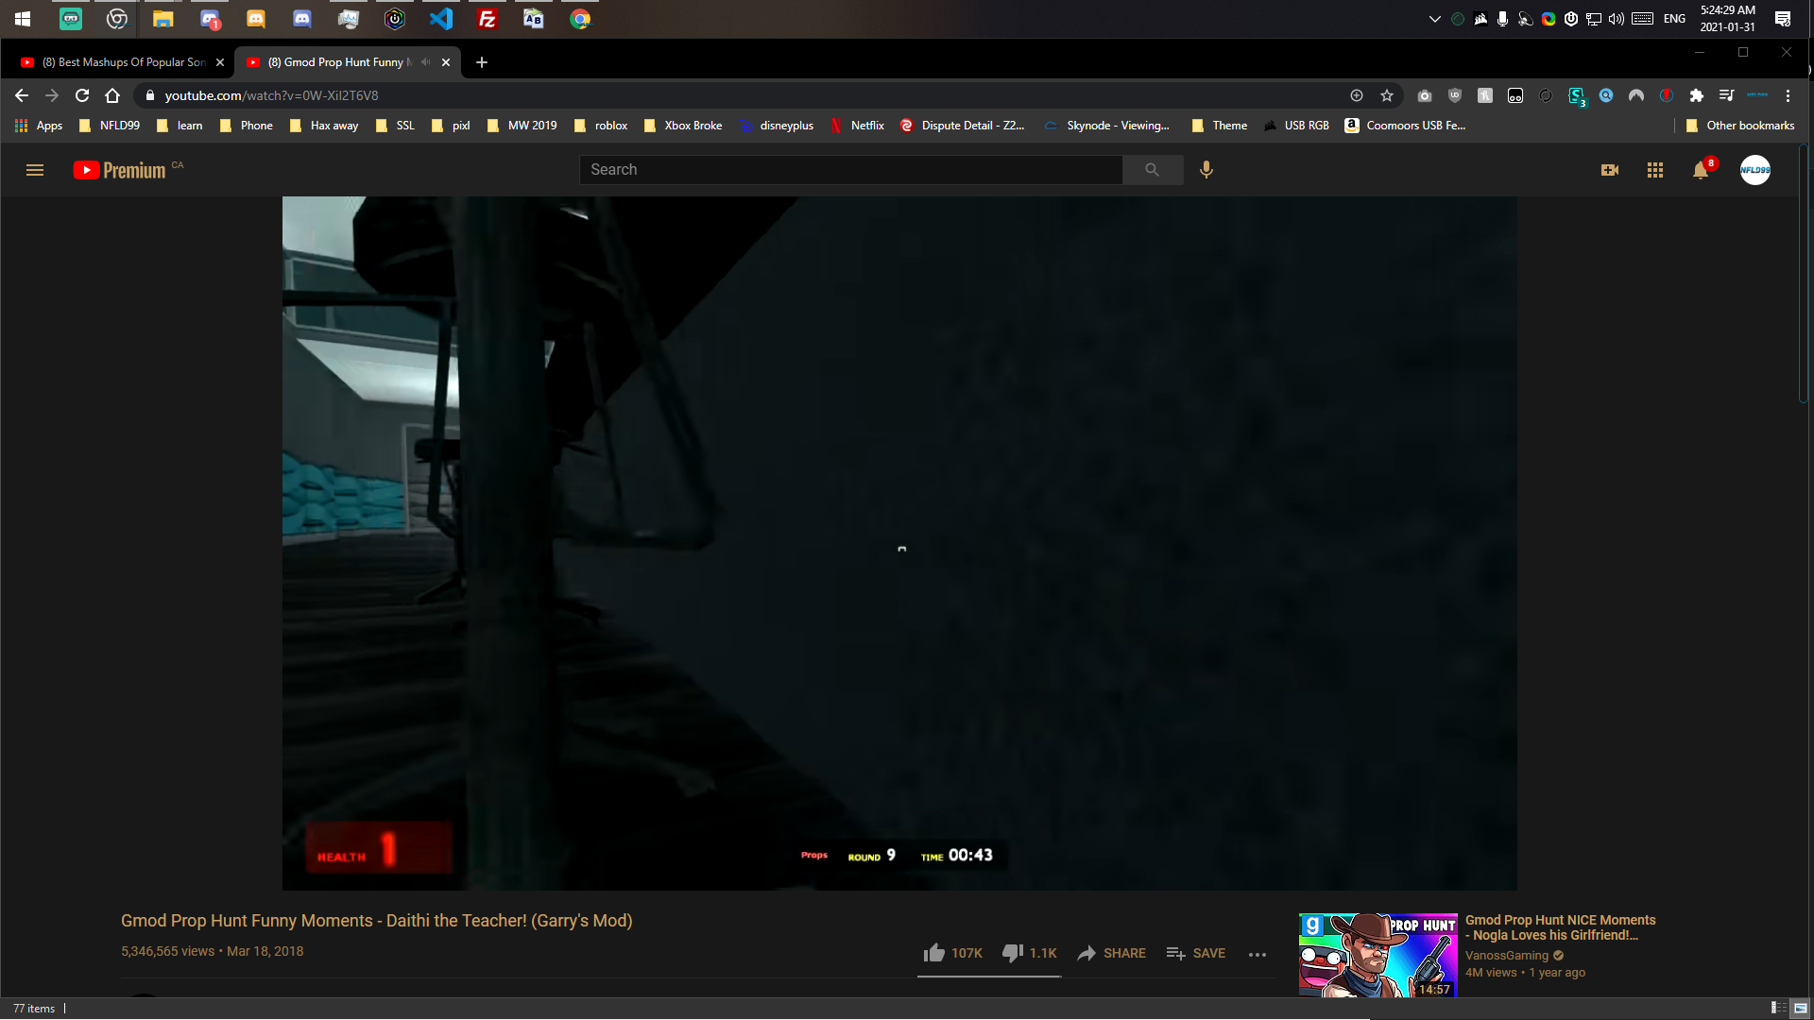Image resolution: width=1814 pixels, height=1020 pixels.
Task: Click the Create video camera icon
Action: click(1610, 170)
